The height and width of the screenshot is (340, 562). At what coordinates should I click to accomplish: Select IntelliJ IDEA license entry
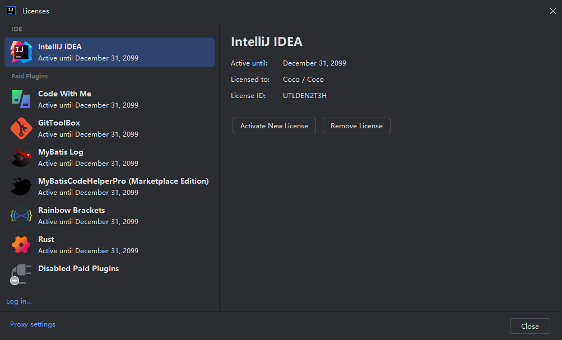[109, 52]
